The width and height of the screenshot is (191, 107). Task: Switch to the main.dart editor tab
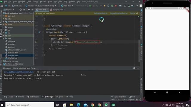[x=42, y=10]
